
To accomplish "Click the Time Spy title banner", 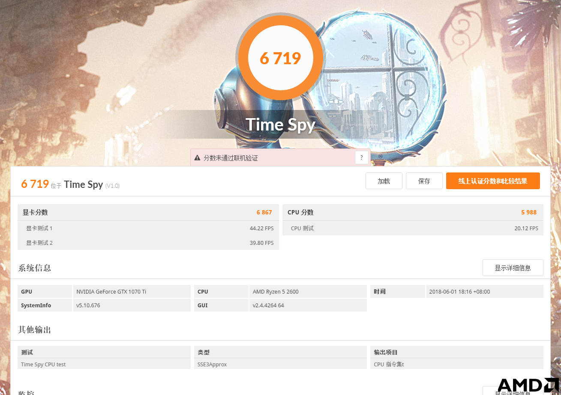I will [x=280, y=125].
